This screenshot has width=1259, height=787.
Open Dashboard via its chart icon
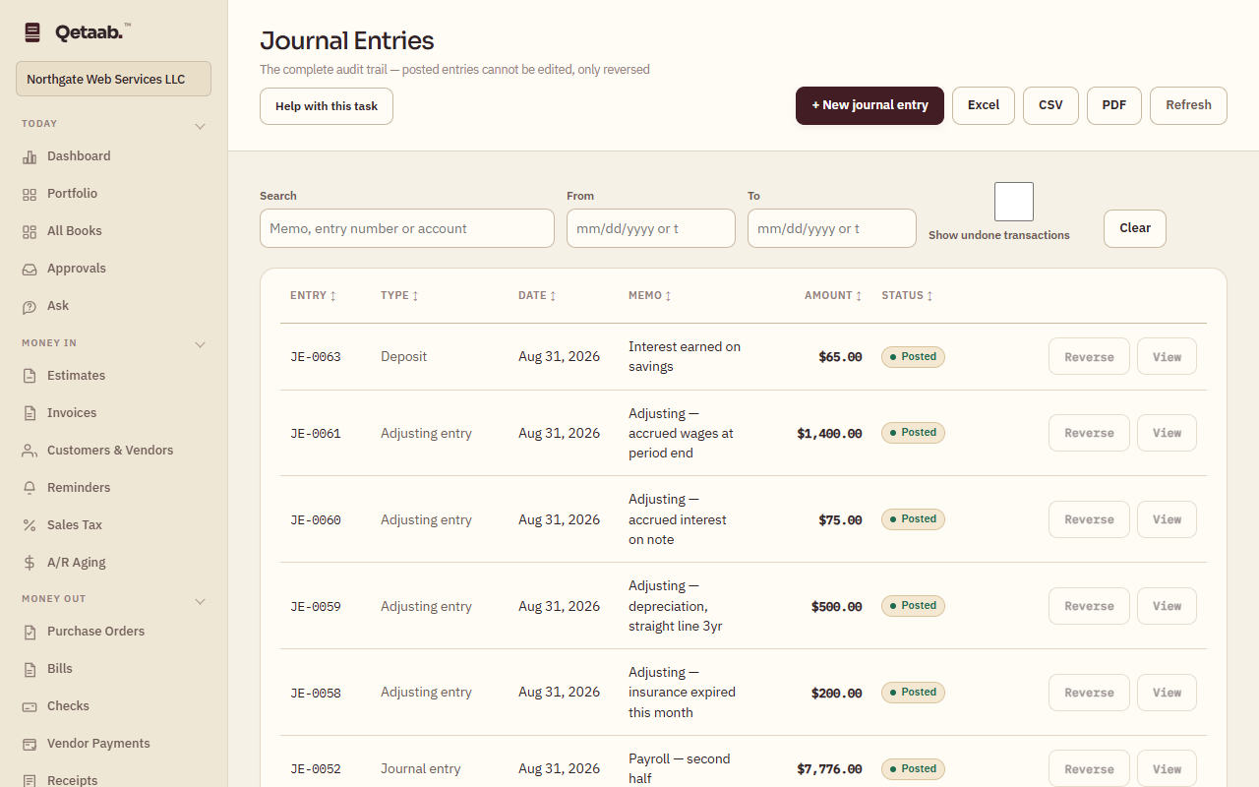coord(30,156)
